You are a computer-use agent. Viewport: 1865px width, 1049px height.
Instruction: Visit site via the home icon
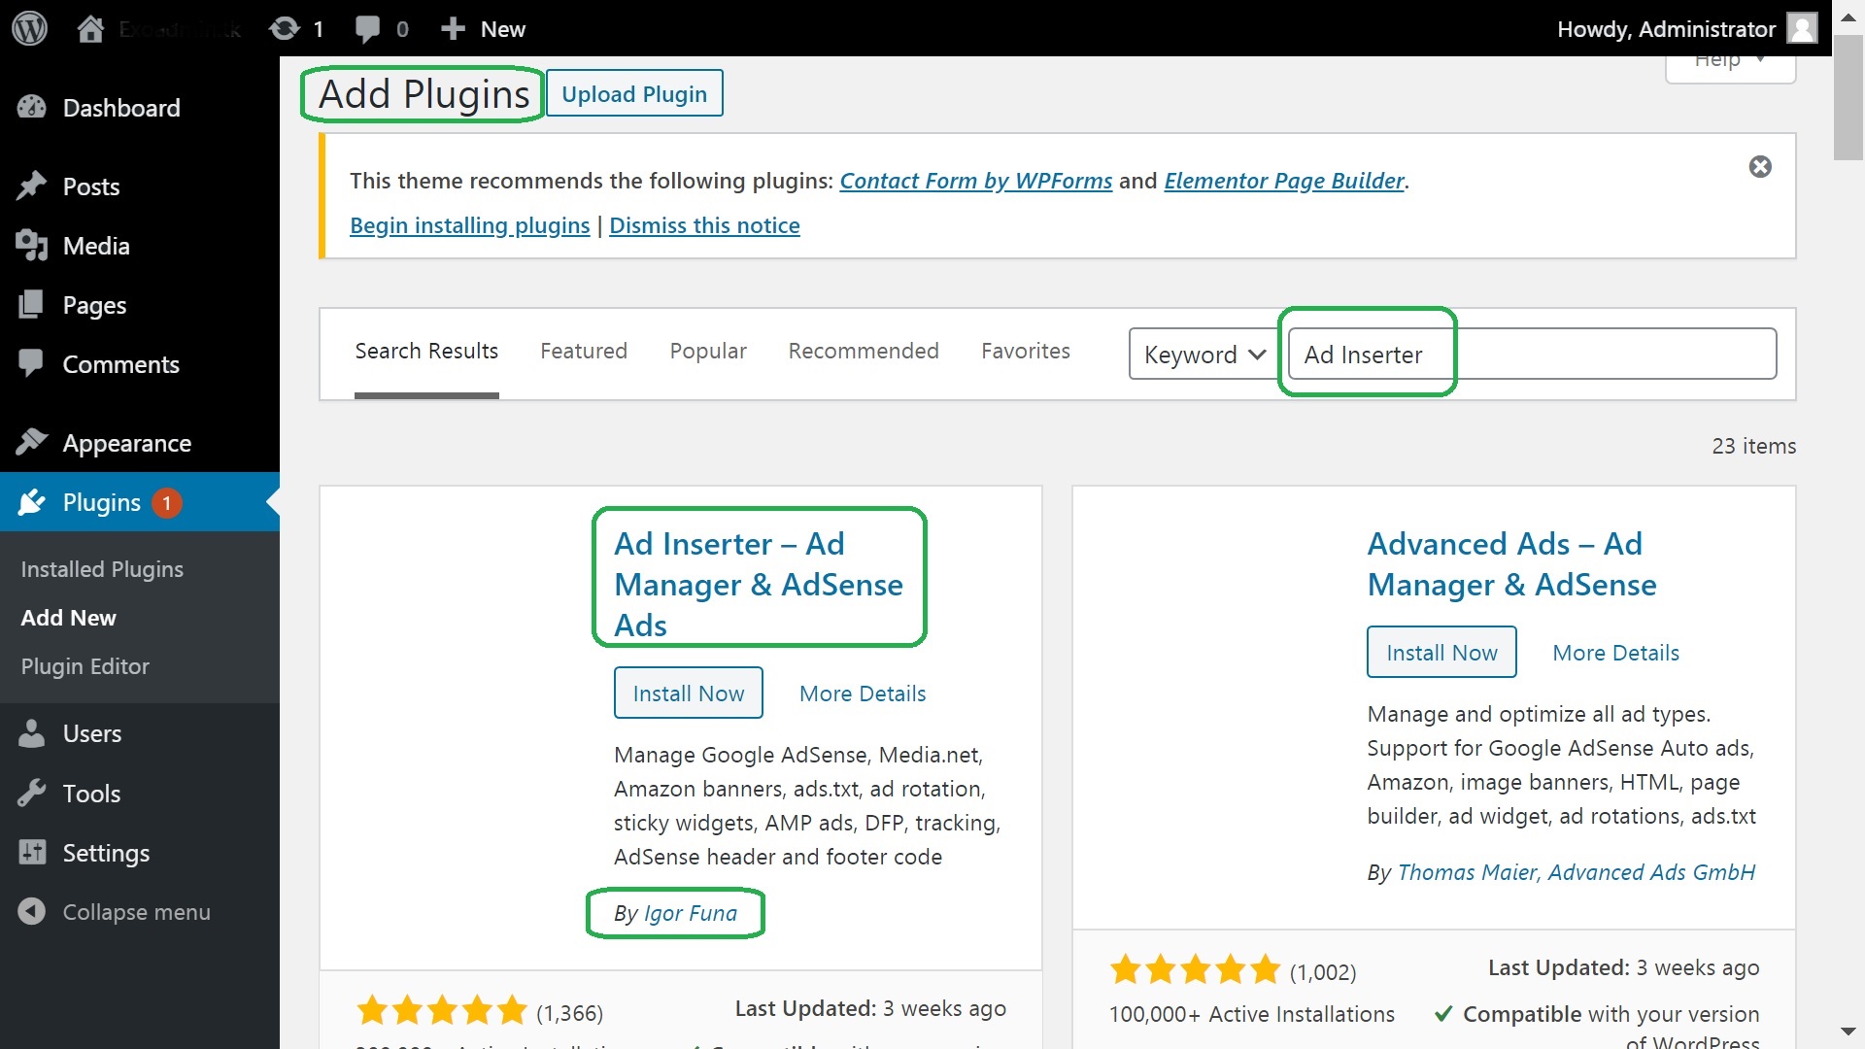click(90, 28)
